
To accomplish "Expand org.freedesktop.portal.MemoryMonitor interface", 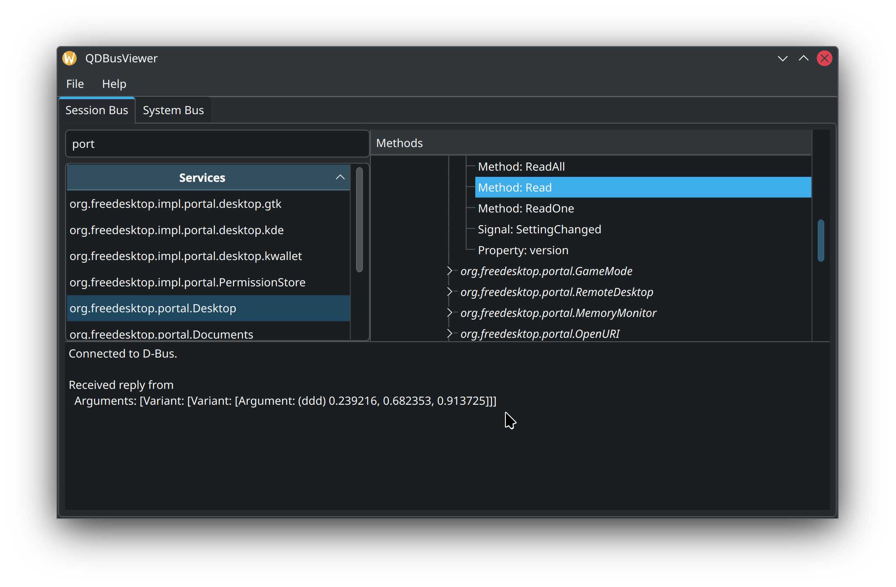I will tap(449, 313).
